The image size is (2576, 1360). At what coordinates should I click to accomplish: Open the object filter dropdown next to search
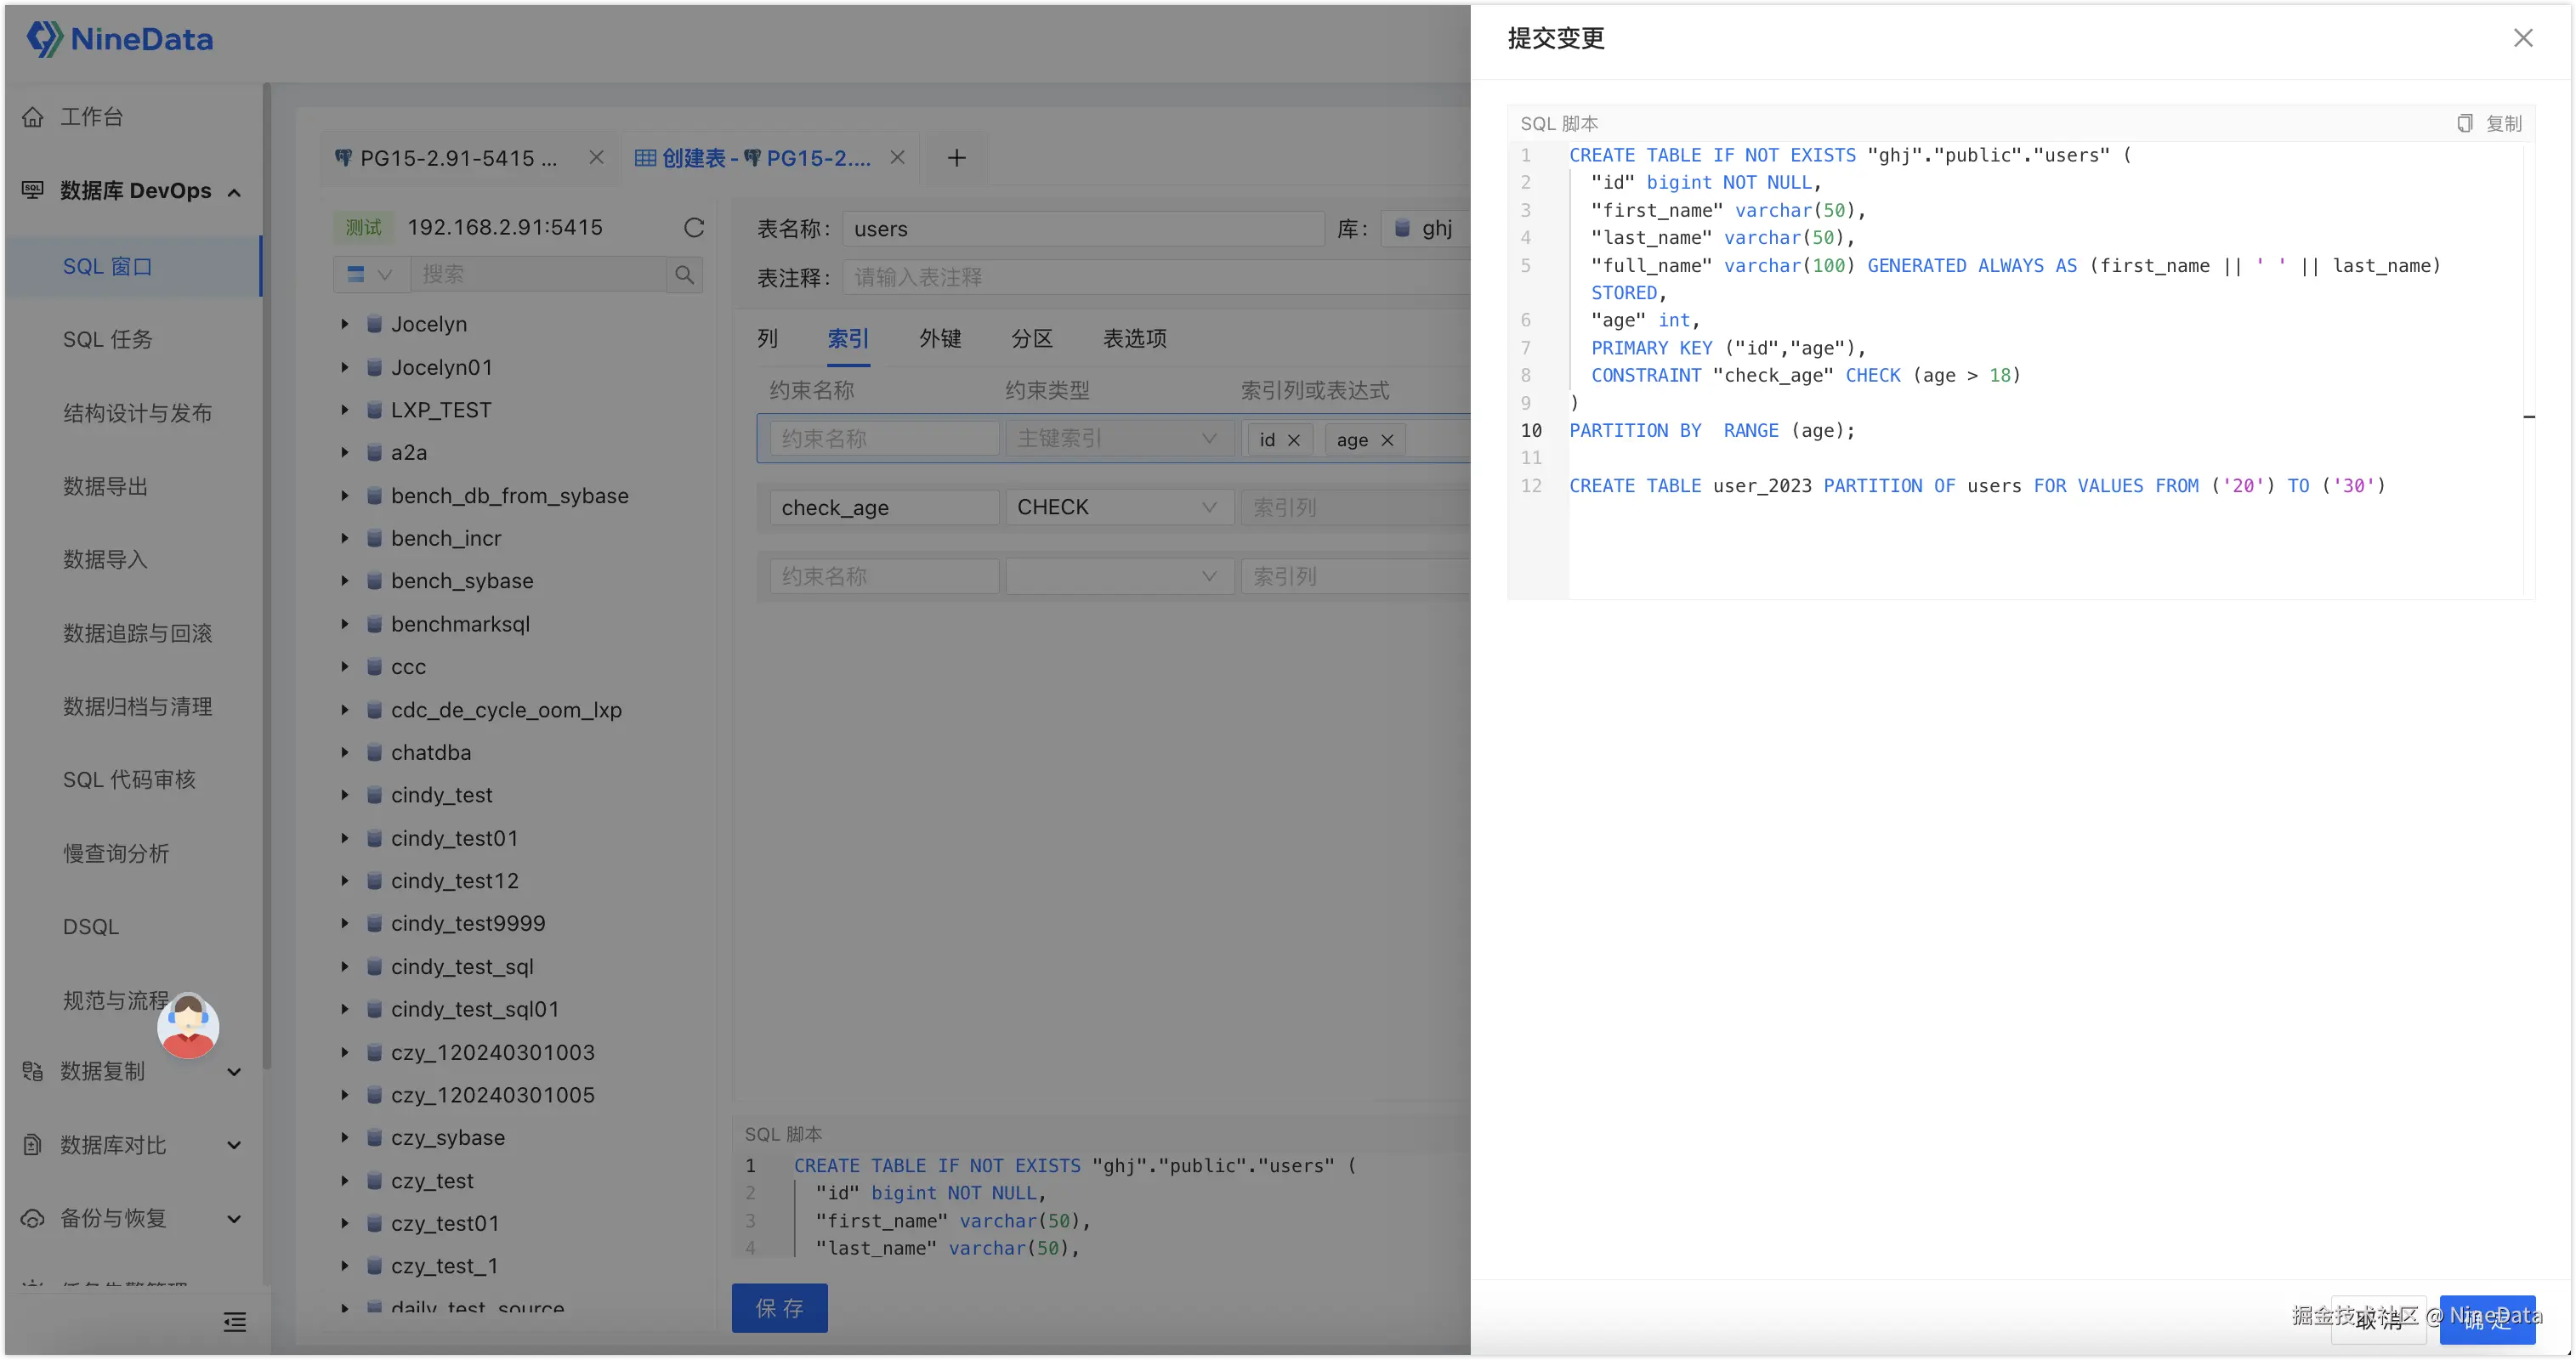pos(369,274)
